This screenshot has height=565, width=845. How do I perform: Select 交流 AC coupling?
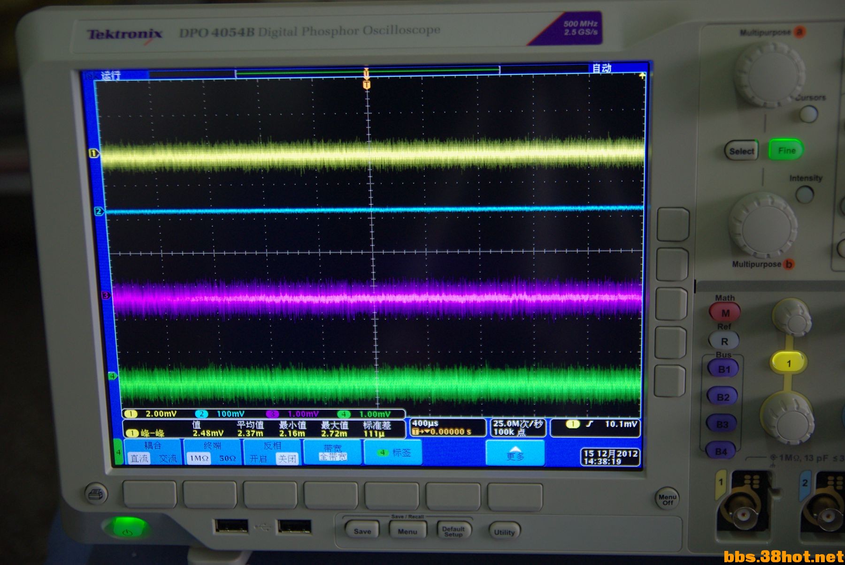tap(168, 459)
